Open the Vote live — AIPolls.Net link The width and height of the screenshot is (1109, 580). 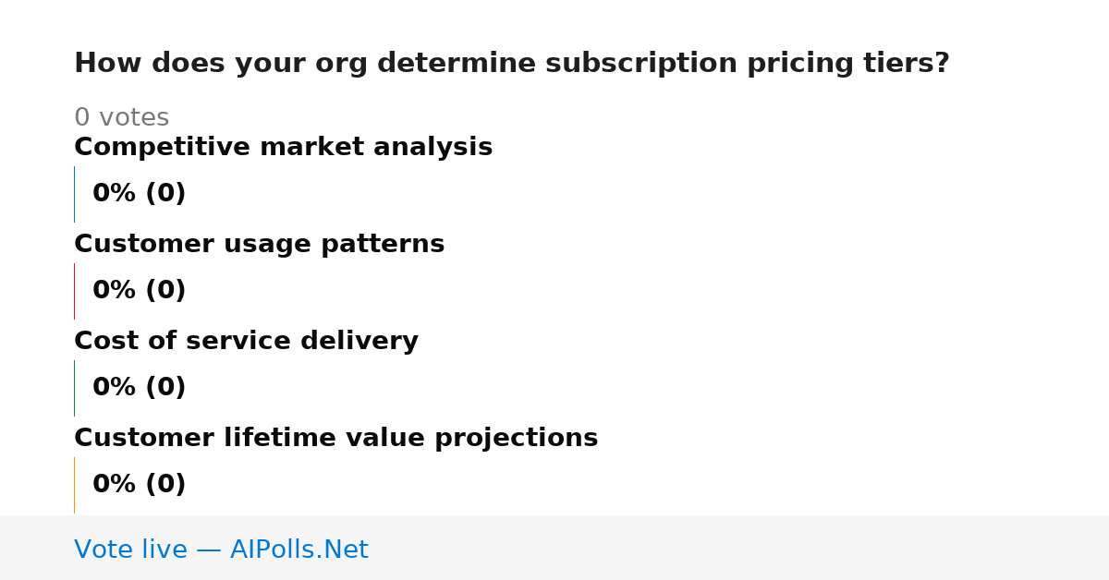pyautogui.click(x=221, y=550)
